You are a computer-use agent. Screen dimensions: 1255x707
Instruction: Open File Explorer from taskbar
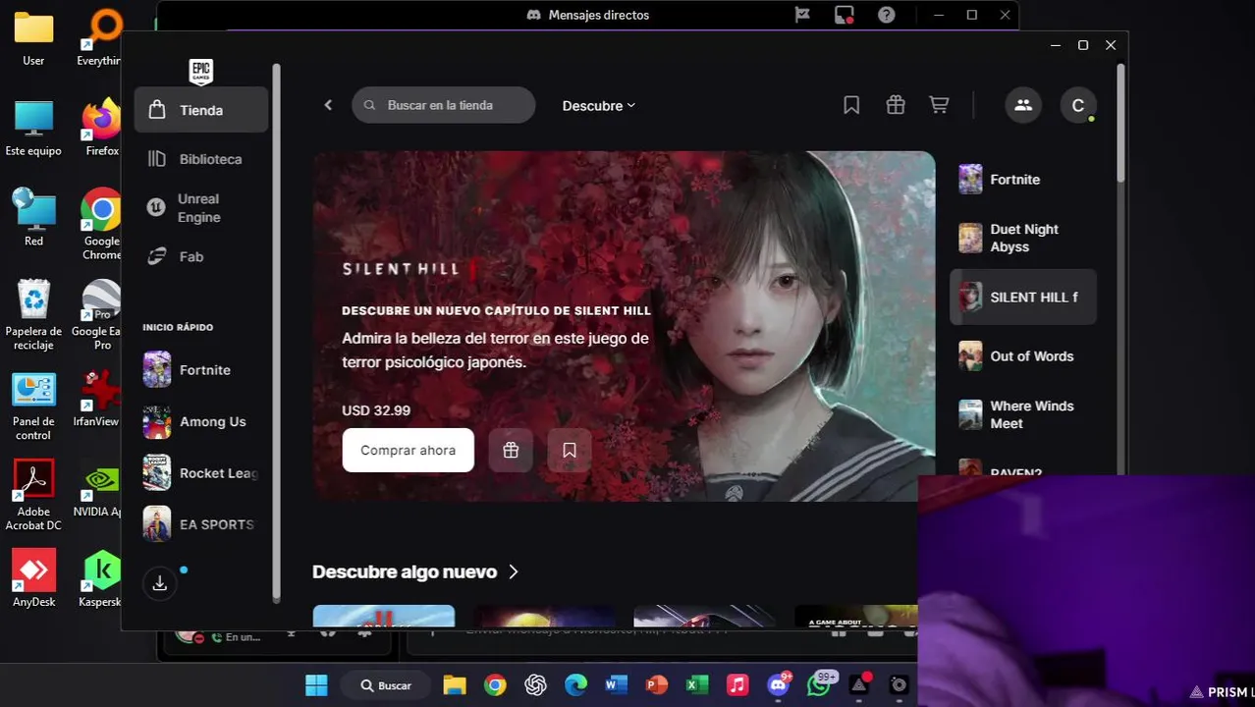point(454,685)
